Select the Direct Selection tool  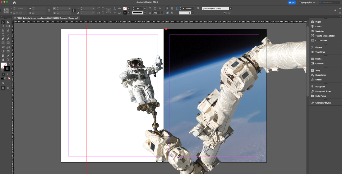(x=8, y=22)
